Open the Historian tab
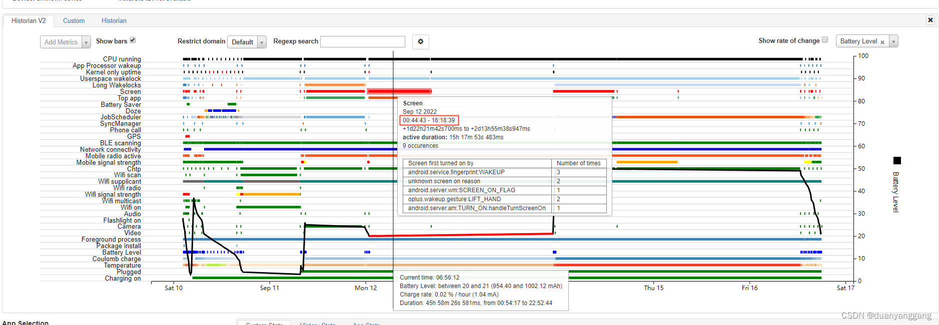 pos(114,20)
